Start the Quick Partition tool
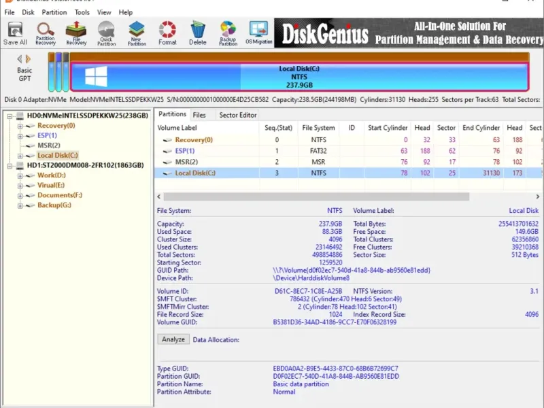Image resolution: width=544 pixels, height=408 pixels. click(x=106, y=33)
